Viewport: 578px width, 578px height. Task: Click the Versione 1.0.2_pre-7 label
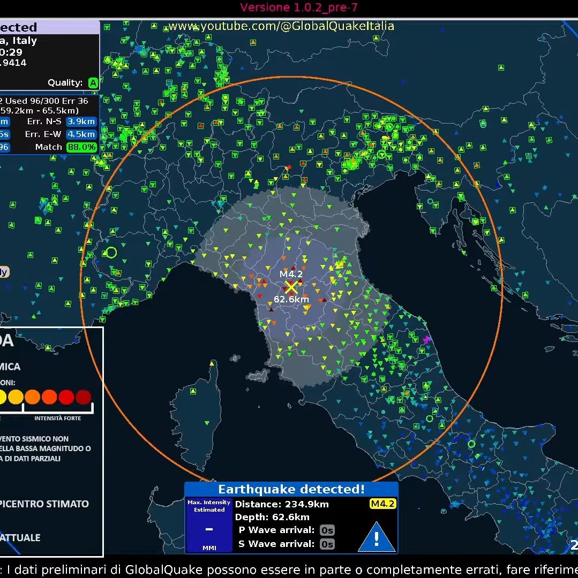[299, 7]
